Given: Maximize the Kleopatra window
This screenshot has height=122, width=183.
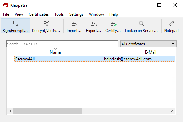Looking at the screenshot, I should (x=159, y=5).
